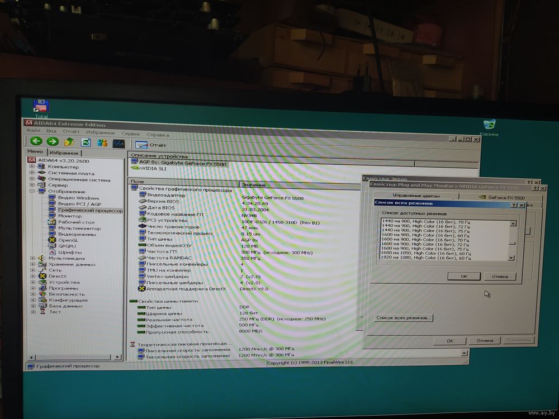Click the Значение column header
Image resolution: width=559 pixels, height=419 pixels.
300,185
